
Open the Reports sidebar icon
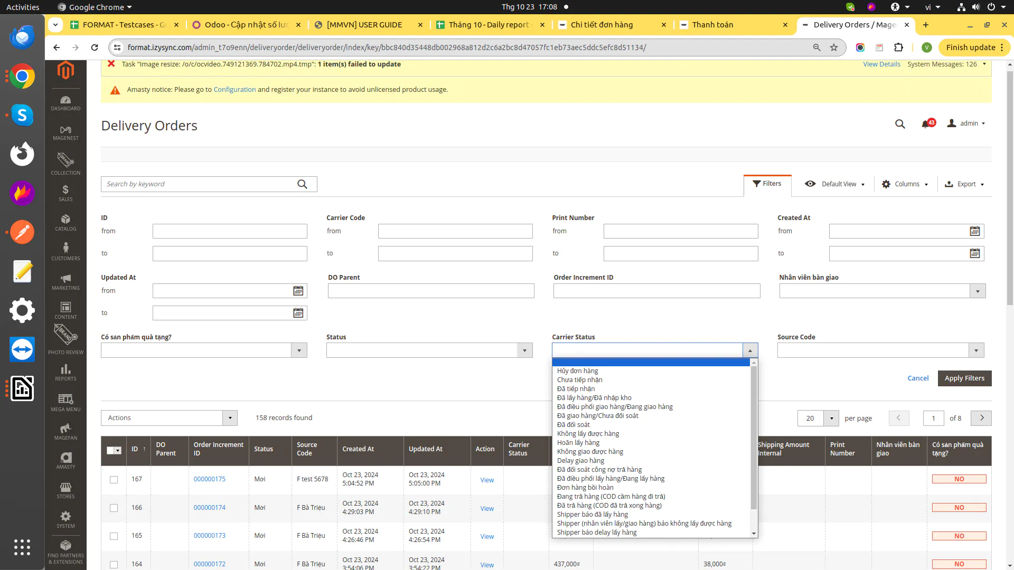point(65,372)
